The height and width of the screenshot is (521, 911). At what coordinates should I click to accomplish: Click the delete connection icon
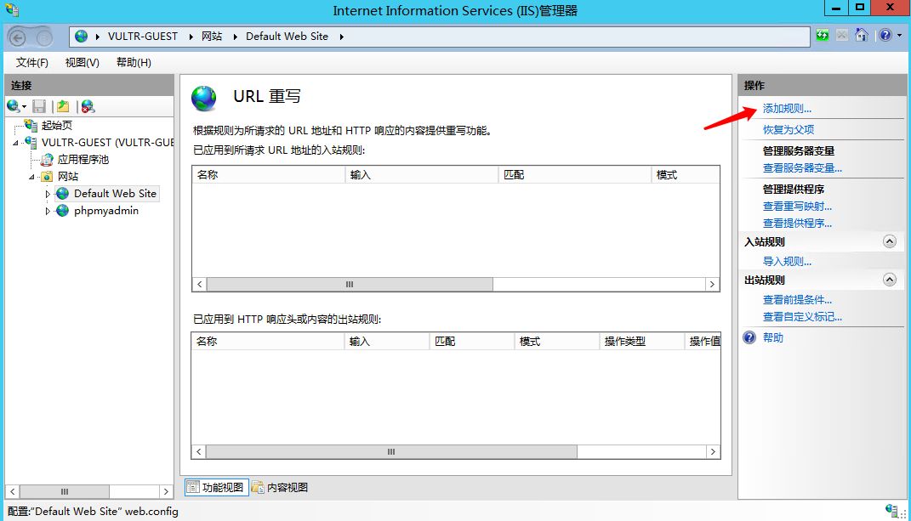tap(88, 106)
